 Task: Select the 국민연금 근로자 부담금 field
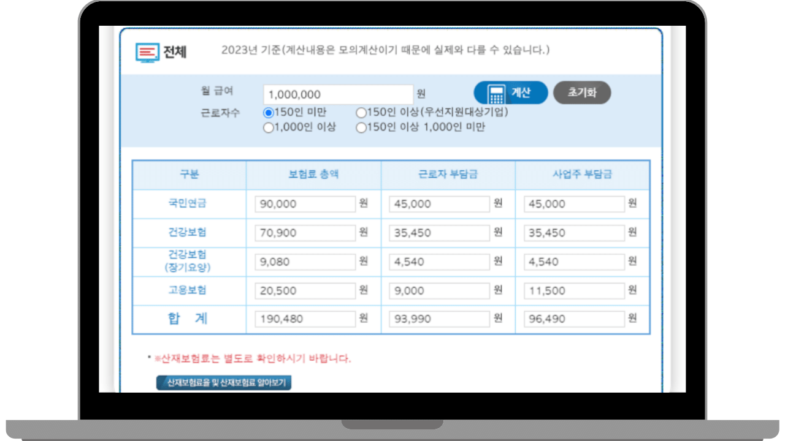tap(438, 203)
